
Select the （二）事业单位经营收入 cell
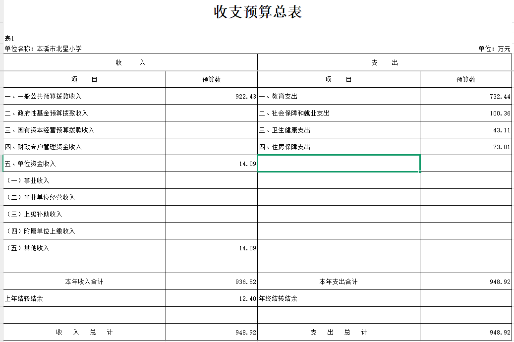tap(85, 197)
